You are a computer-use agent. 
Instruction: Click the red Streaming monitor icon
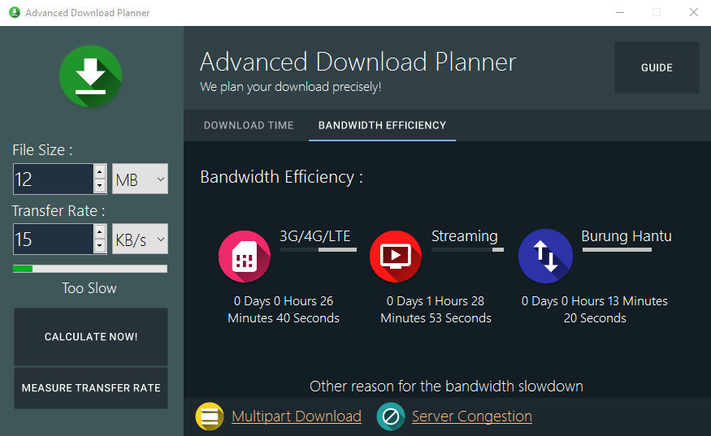[x=396, y=256]
